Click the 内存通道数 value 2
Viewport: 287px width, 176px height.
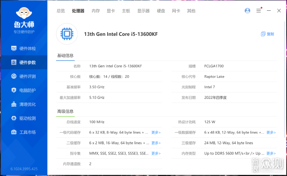point(90,164)
